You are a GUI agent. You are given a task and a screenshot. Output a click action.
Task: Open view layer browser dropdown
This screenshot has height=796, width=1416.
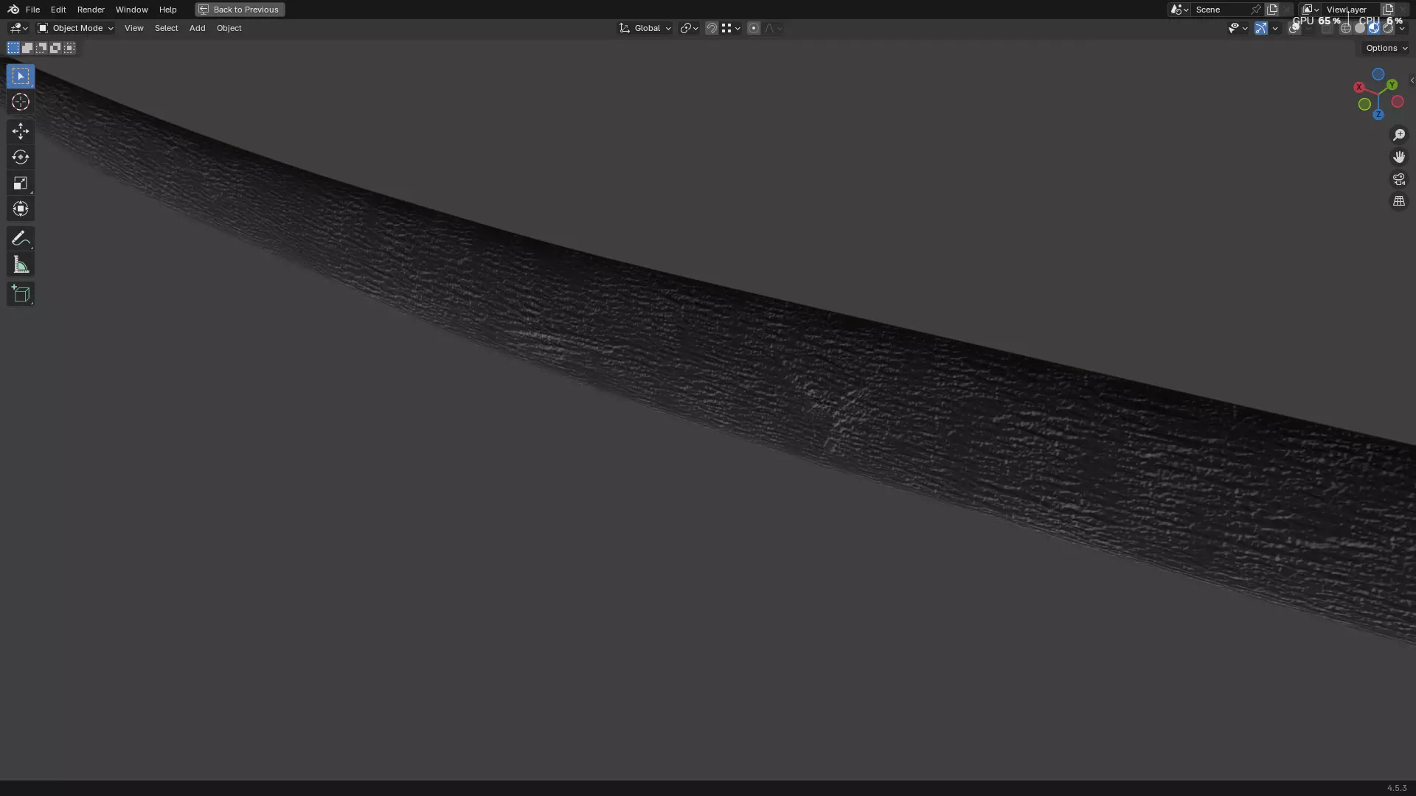[x=1310, y=10]
